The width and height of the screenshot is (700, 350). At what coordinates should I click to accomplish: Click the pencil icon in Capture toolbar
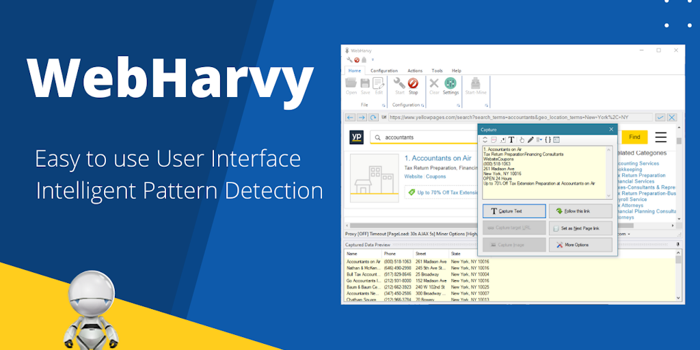point(530,139)
